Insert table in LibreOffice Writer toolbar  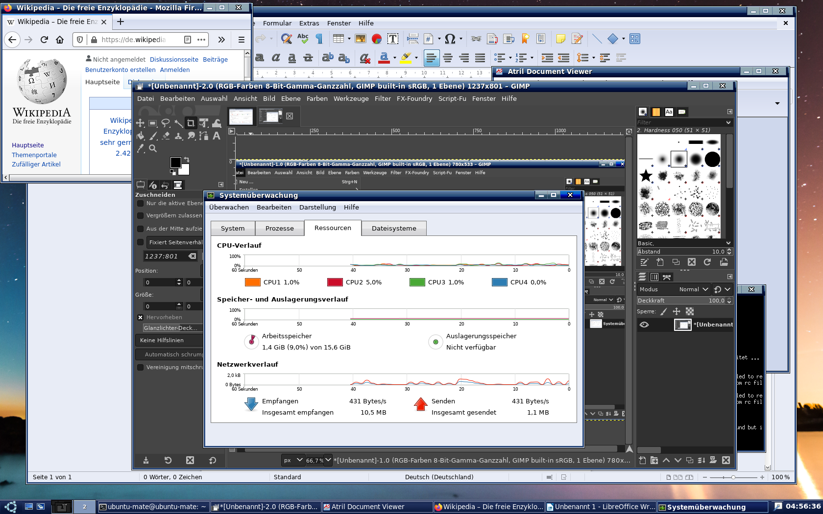(338, 39)
